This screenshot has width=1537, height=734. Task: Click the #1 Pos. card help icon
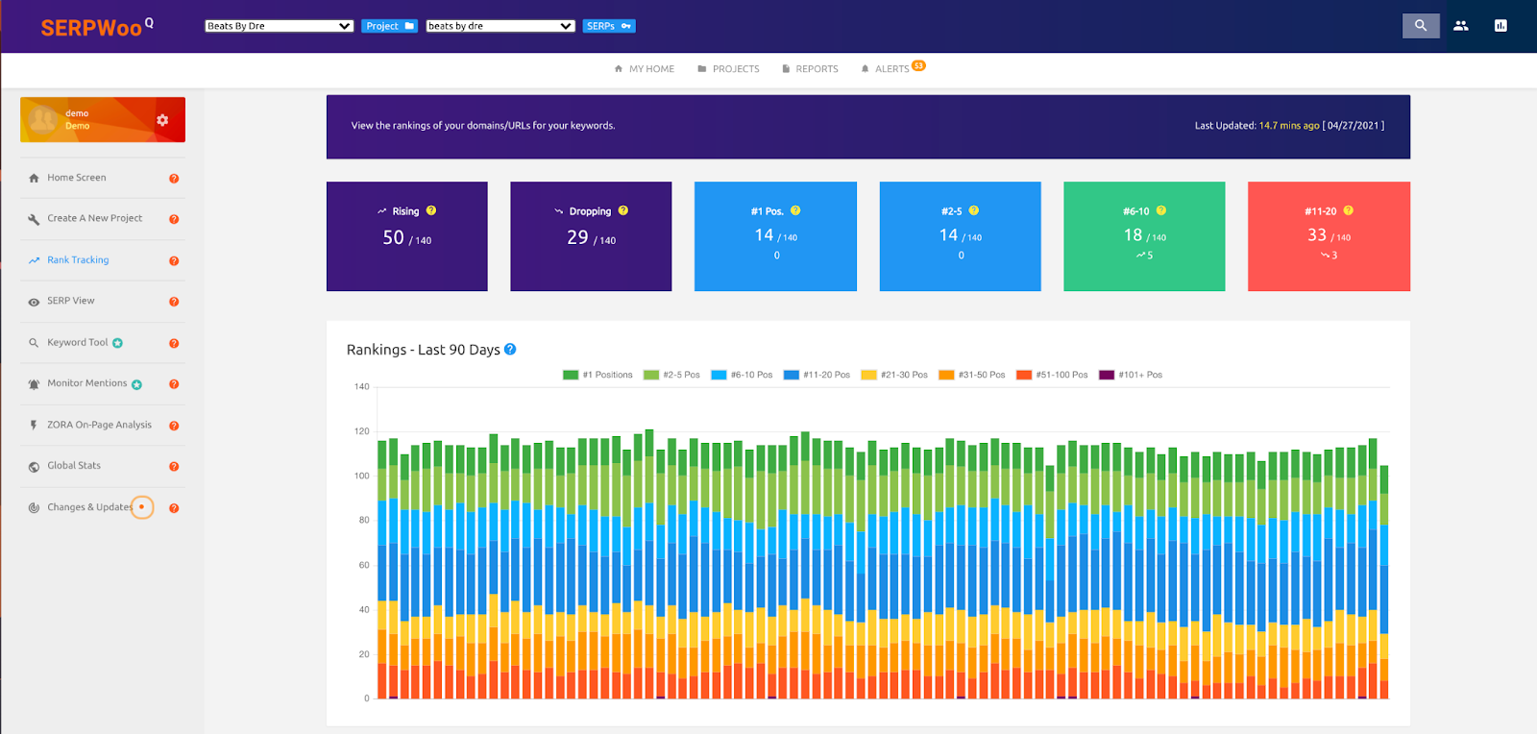click(x=795, y=210)
